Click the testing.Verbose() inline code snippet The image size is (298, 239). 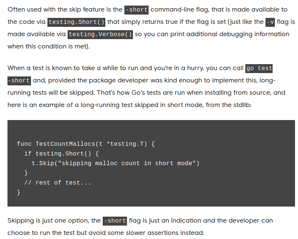tap(100, 35)
